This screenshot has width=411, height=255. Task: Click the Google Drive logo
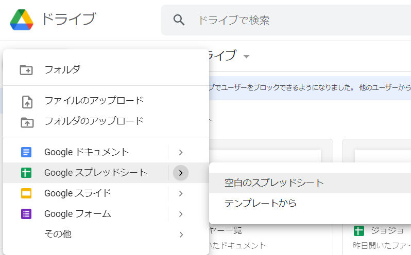pos(22,20)
